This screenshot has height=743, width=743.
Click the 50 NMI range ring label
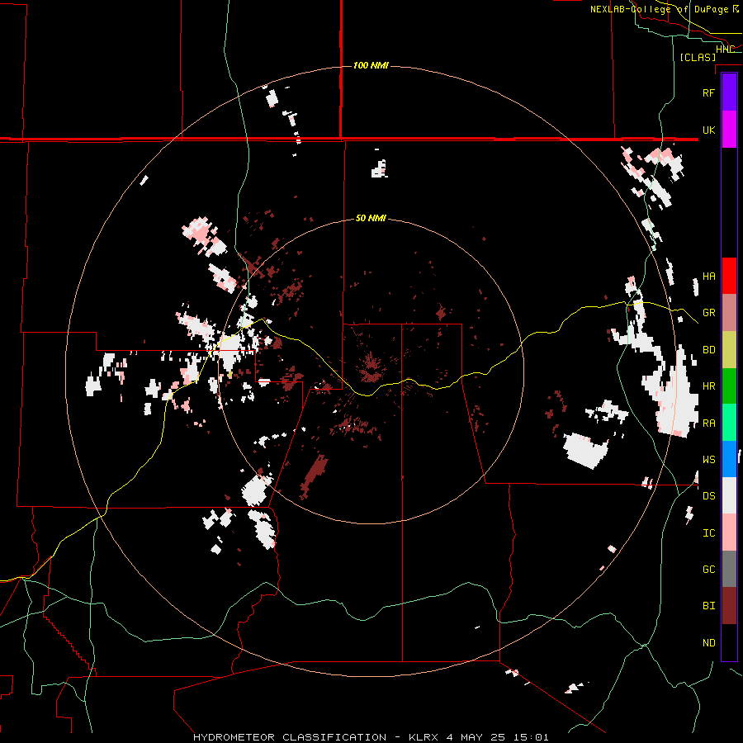(x=371, y=218)
